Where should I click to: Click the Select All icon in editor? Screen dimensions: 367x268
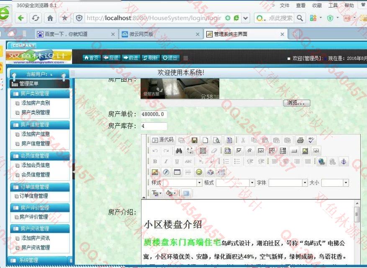tap(203, 151)
